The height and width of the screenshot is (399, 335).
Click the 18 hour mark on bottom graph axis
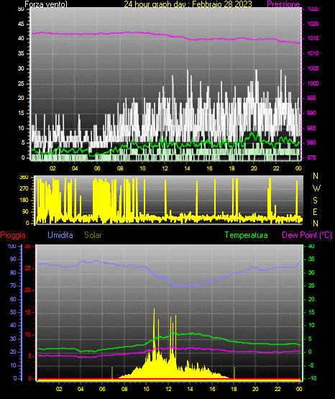(x=234, y=389)
